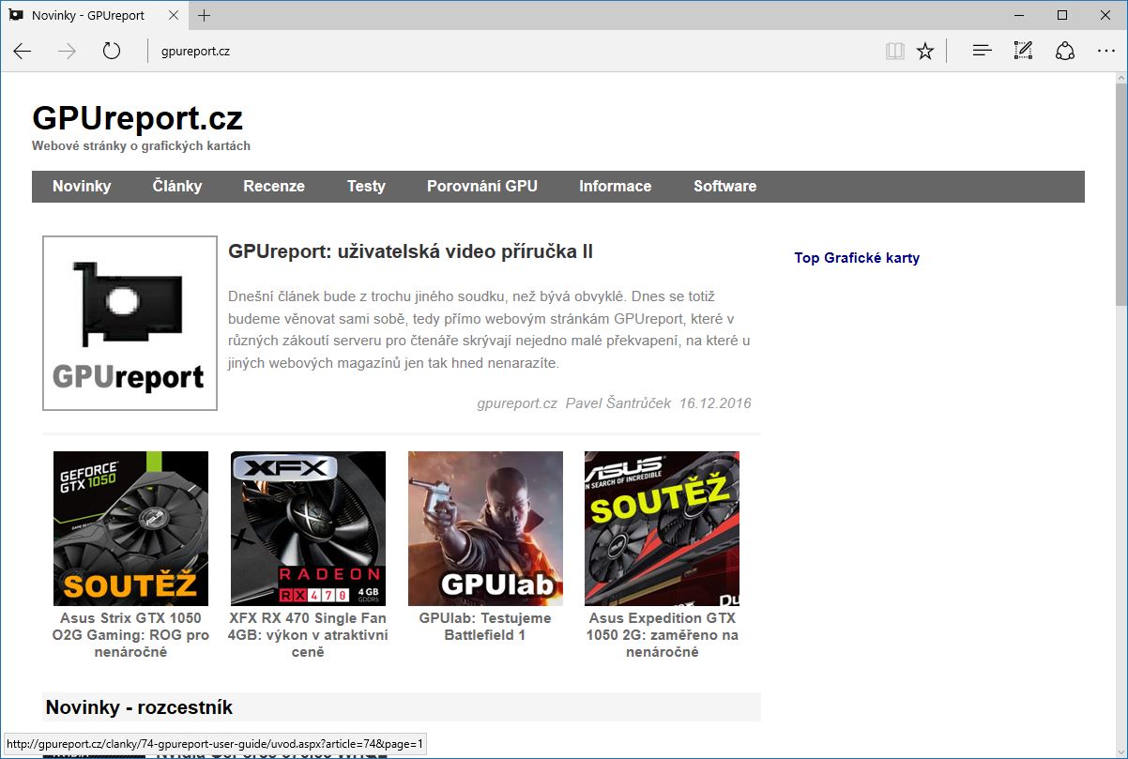This screenshot has height=759, width=1128.
Task: Open the Informace menu item
Action: [x=616, y=186]
